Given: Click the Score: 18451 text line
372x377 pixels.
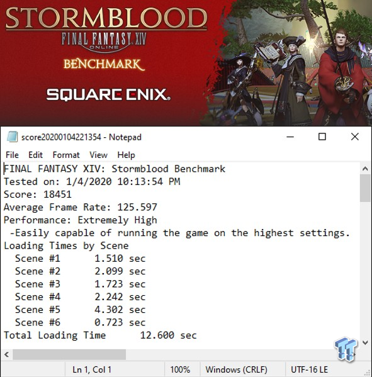Looking at the screenshot, I should point(38,194).
